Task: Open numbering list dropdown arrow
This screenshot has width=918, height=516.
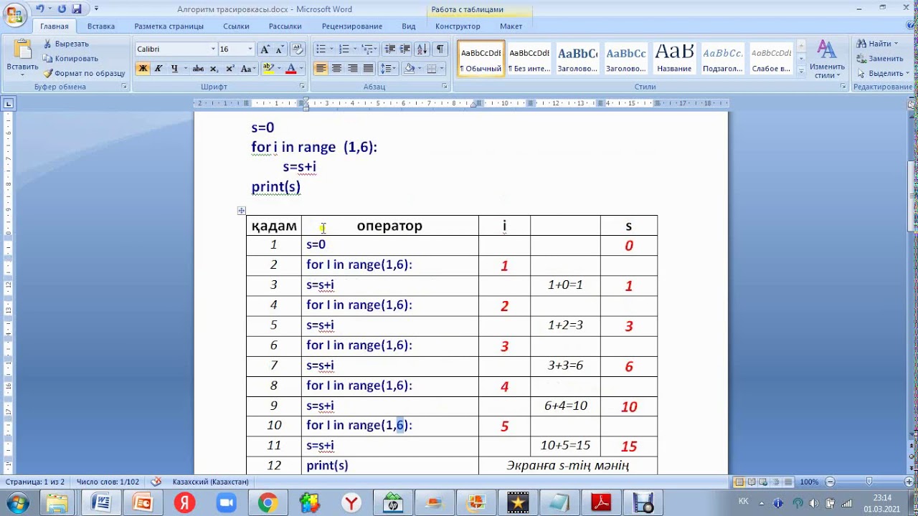Action: [x=354, y=49]
